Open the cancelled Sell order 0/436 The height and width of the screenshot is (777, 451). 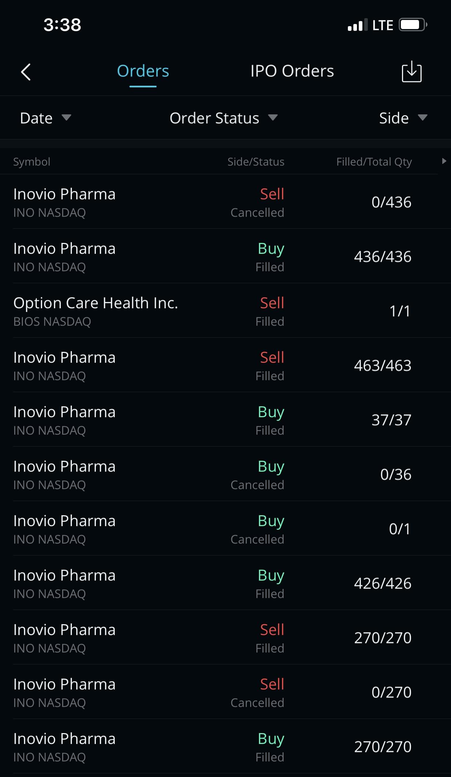pos(225,202)
